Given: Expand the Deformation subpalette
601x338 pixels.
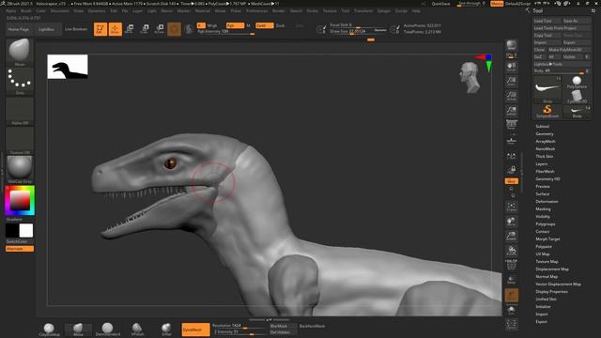Looking at the screenshot, I should click(547, 202).
